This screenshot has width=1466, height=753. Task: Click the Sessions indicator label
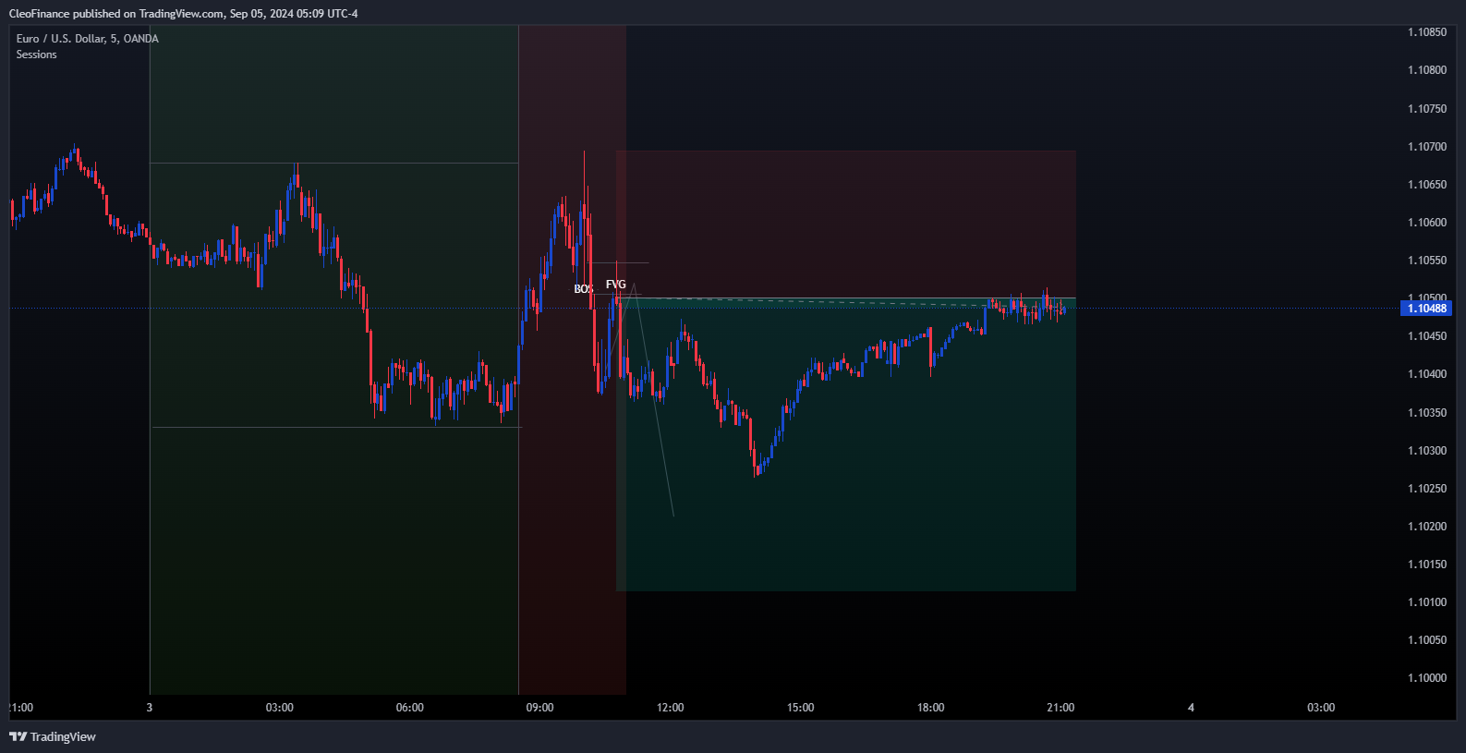click(x=36, y=55)
